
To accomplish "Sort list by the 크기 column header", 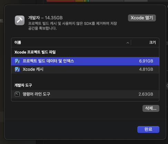I will click(152, 42).
